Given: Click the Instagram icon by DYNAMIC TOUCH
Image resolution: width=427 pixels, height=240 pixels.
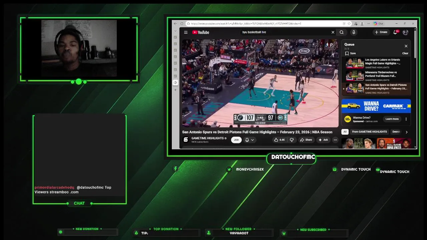Looking at the screenshot, I should (335, 169).
